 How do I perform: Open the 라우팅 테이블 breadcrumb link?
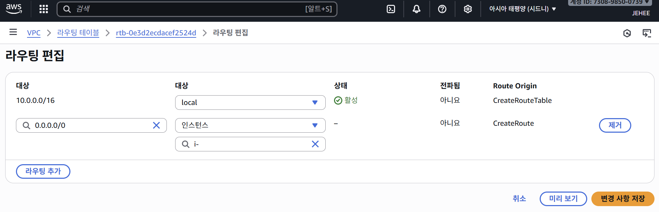tap(78, 33)
